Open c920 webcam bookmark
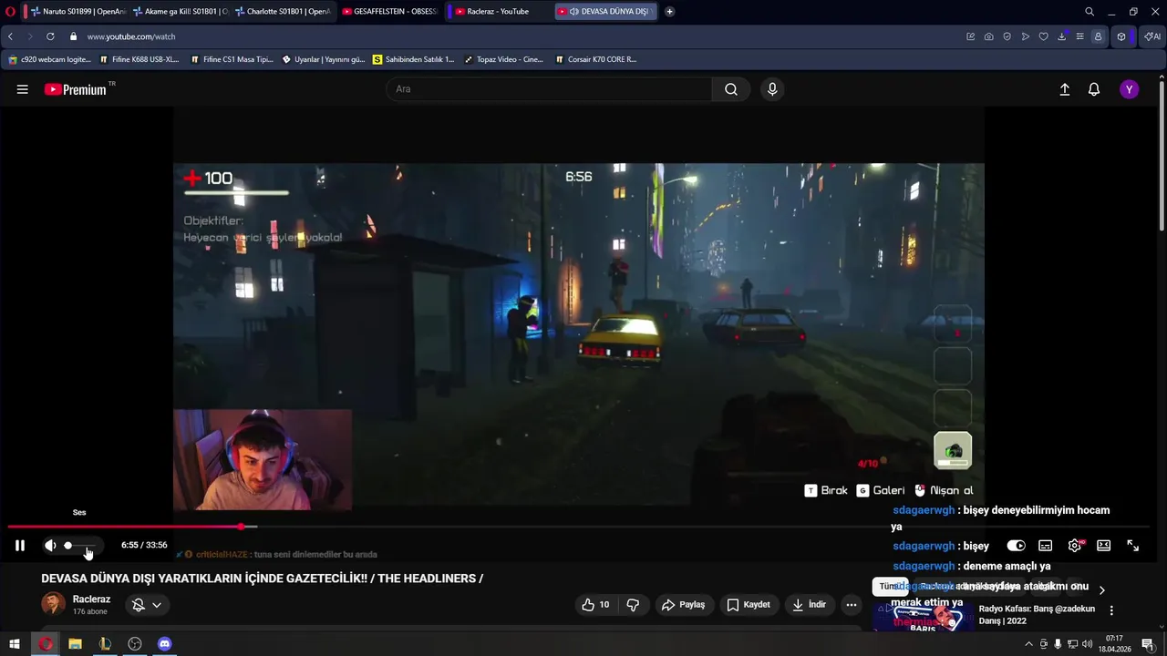This screenshot has height=656, width=1167. pos(49,59)
